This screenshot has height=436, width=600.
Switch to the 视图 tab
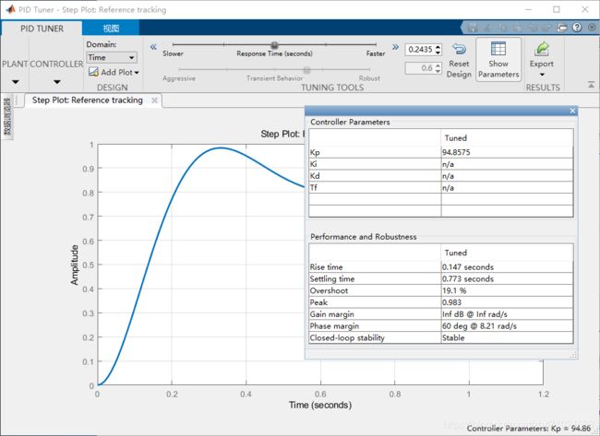[x=111, y=29]
